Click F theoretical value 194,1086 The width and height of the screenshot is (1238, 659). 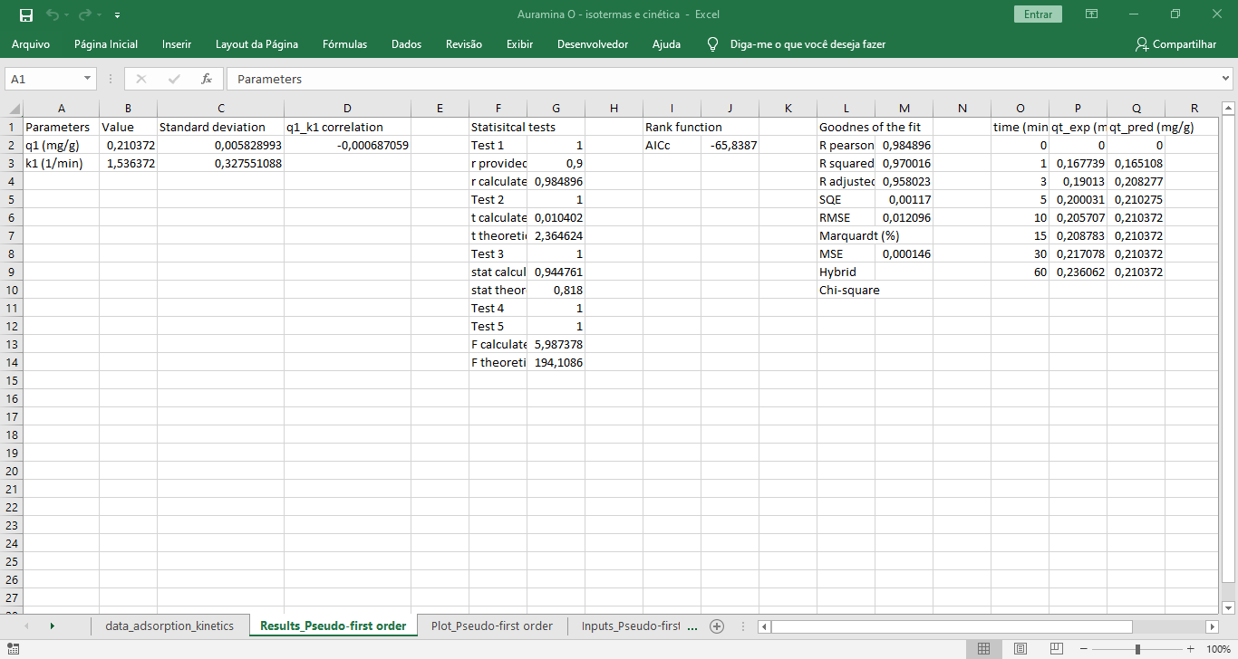[x=556, y=362]
